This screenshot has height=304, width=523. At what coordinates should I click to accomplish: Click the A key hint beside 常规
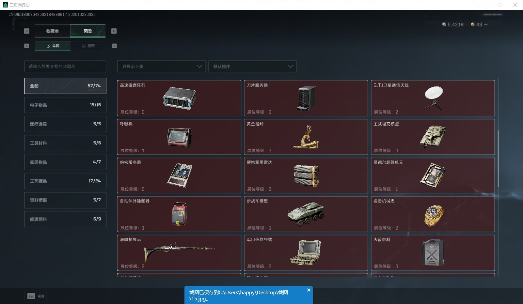27,46
